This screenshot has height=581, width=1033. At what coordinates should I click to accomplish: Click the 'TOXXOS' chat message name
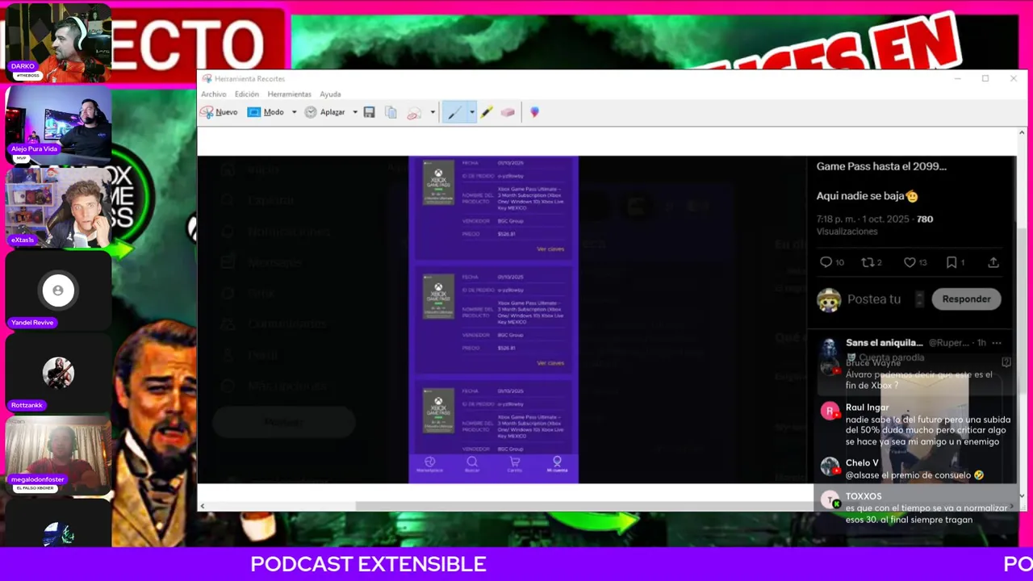point(864,496)
